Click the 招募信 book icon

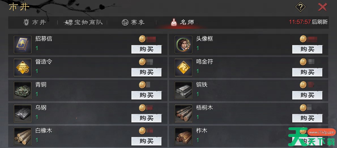(x=23, y=45)
